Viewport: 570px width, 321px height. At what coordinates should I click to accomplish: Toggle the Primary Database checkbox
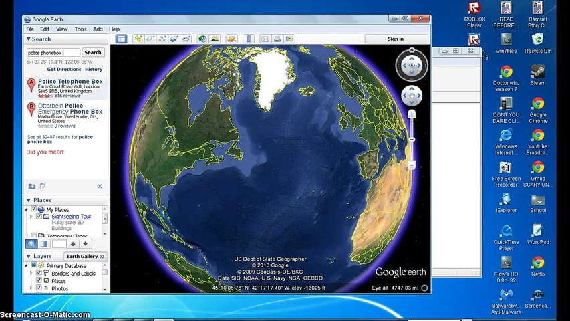pyautogui.click(x=34, y=265)
